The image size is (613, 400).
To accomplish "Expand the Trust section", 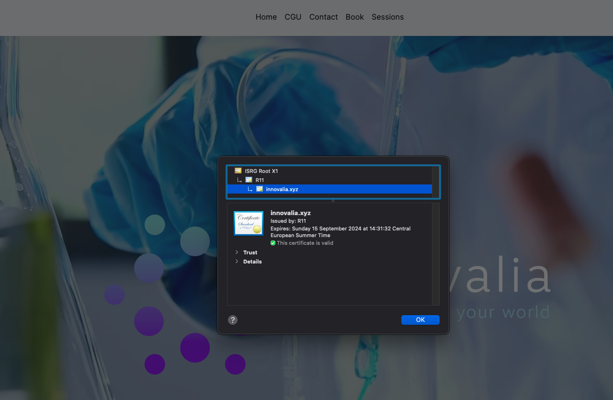I will coord(237,252).
